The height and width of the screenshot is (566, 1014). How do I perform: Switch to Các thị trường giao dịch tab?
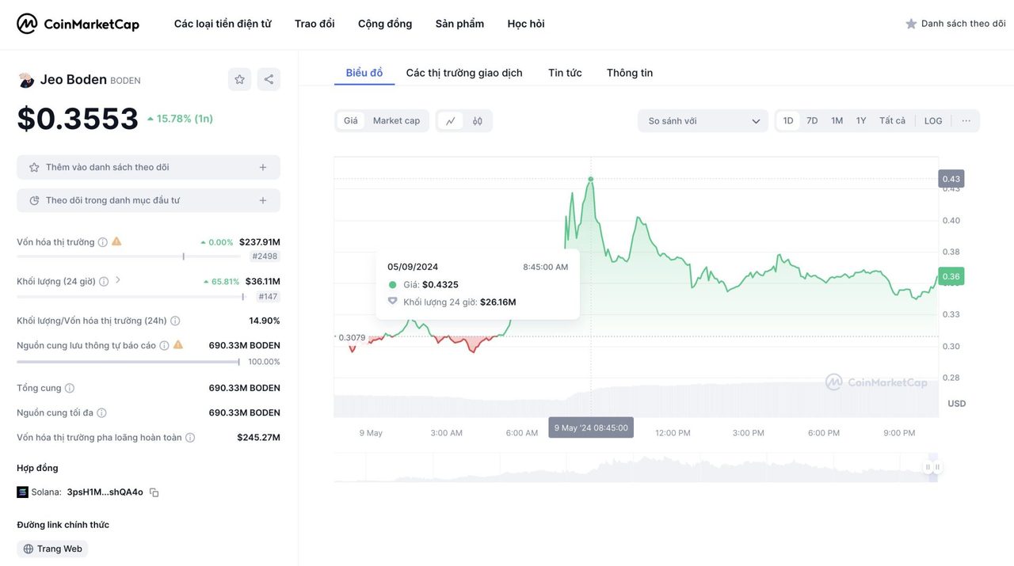(464, 73)
